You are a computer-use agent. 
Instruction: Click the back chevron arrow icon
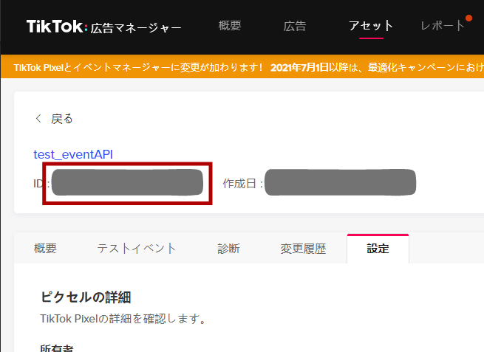coord(38,119)
